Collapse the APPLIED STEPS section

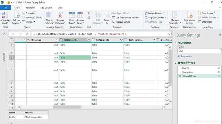tap(176, 63)
